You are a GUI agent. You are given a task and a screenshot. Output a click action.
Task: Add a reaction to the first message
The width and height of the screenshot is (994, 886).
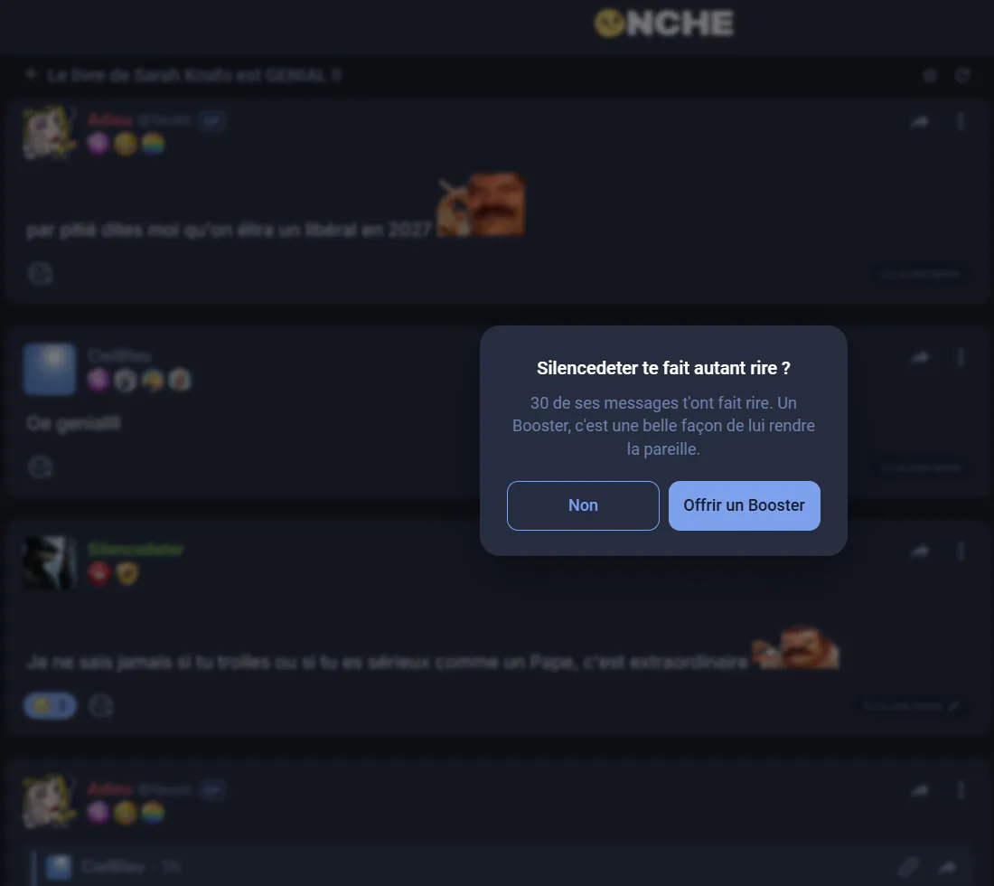[40, 273]
